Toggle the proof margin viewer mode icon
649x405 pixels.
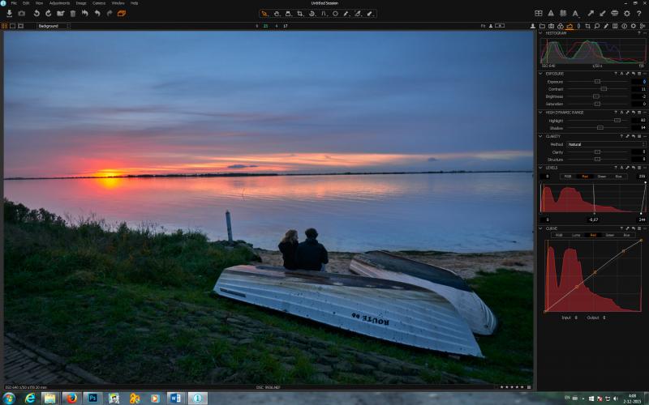pos(21,26)
